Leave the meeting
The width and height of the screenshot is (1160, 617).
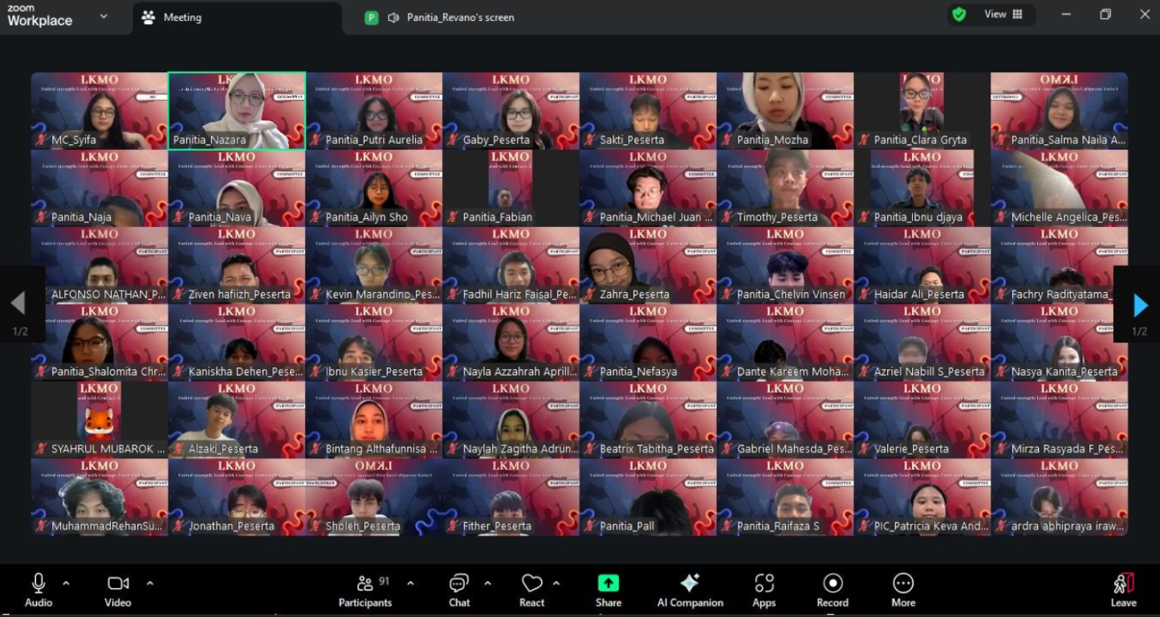pyautogui.click(x=1123, y=591)
